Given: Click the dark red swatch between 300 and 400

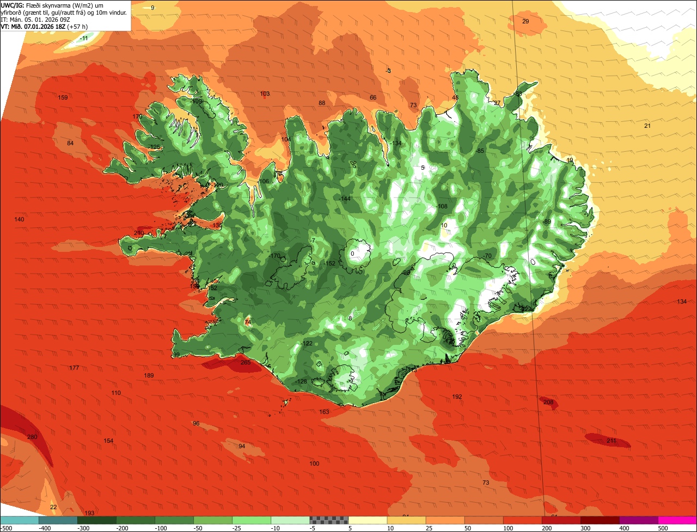Looking at the screenshot, I should pos(600,520).
